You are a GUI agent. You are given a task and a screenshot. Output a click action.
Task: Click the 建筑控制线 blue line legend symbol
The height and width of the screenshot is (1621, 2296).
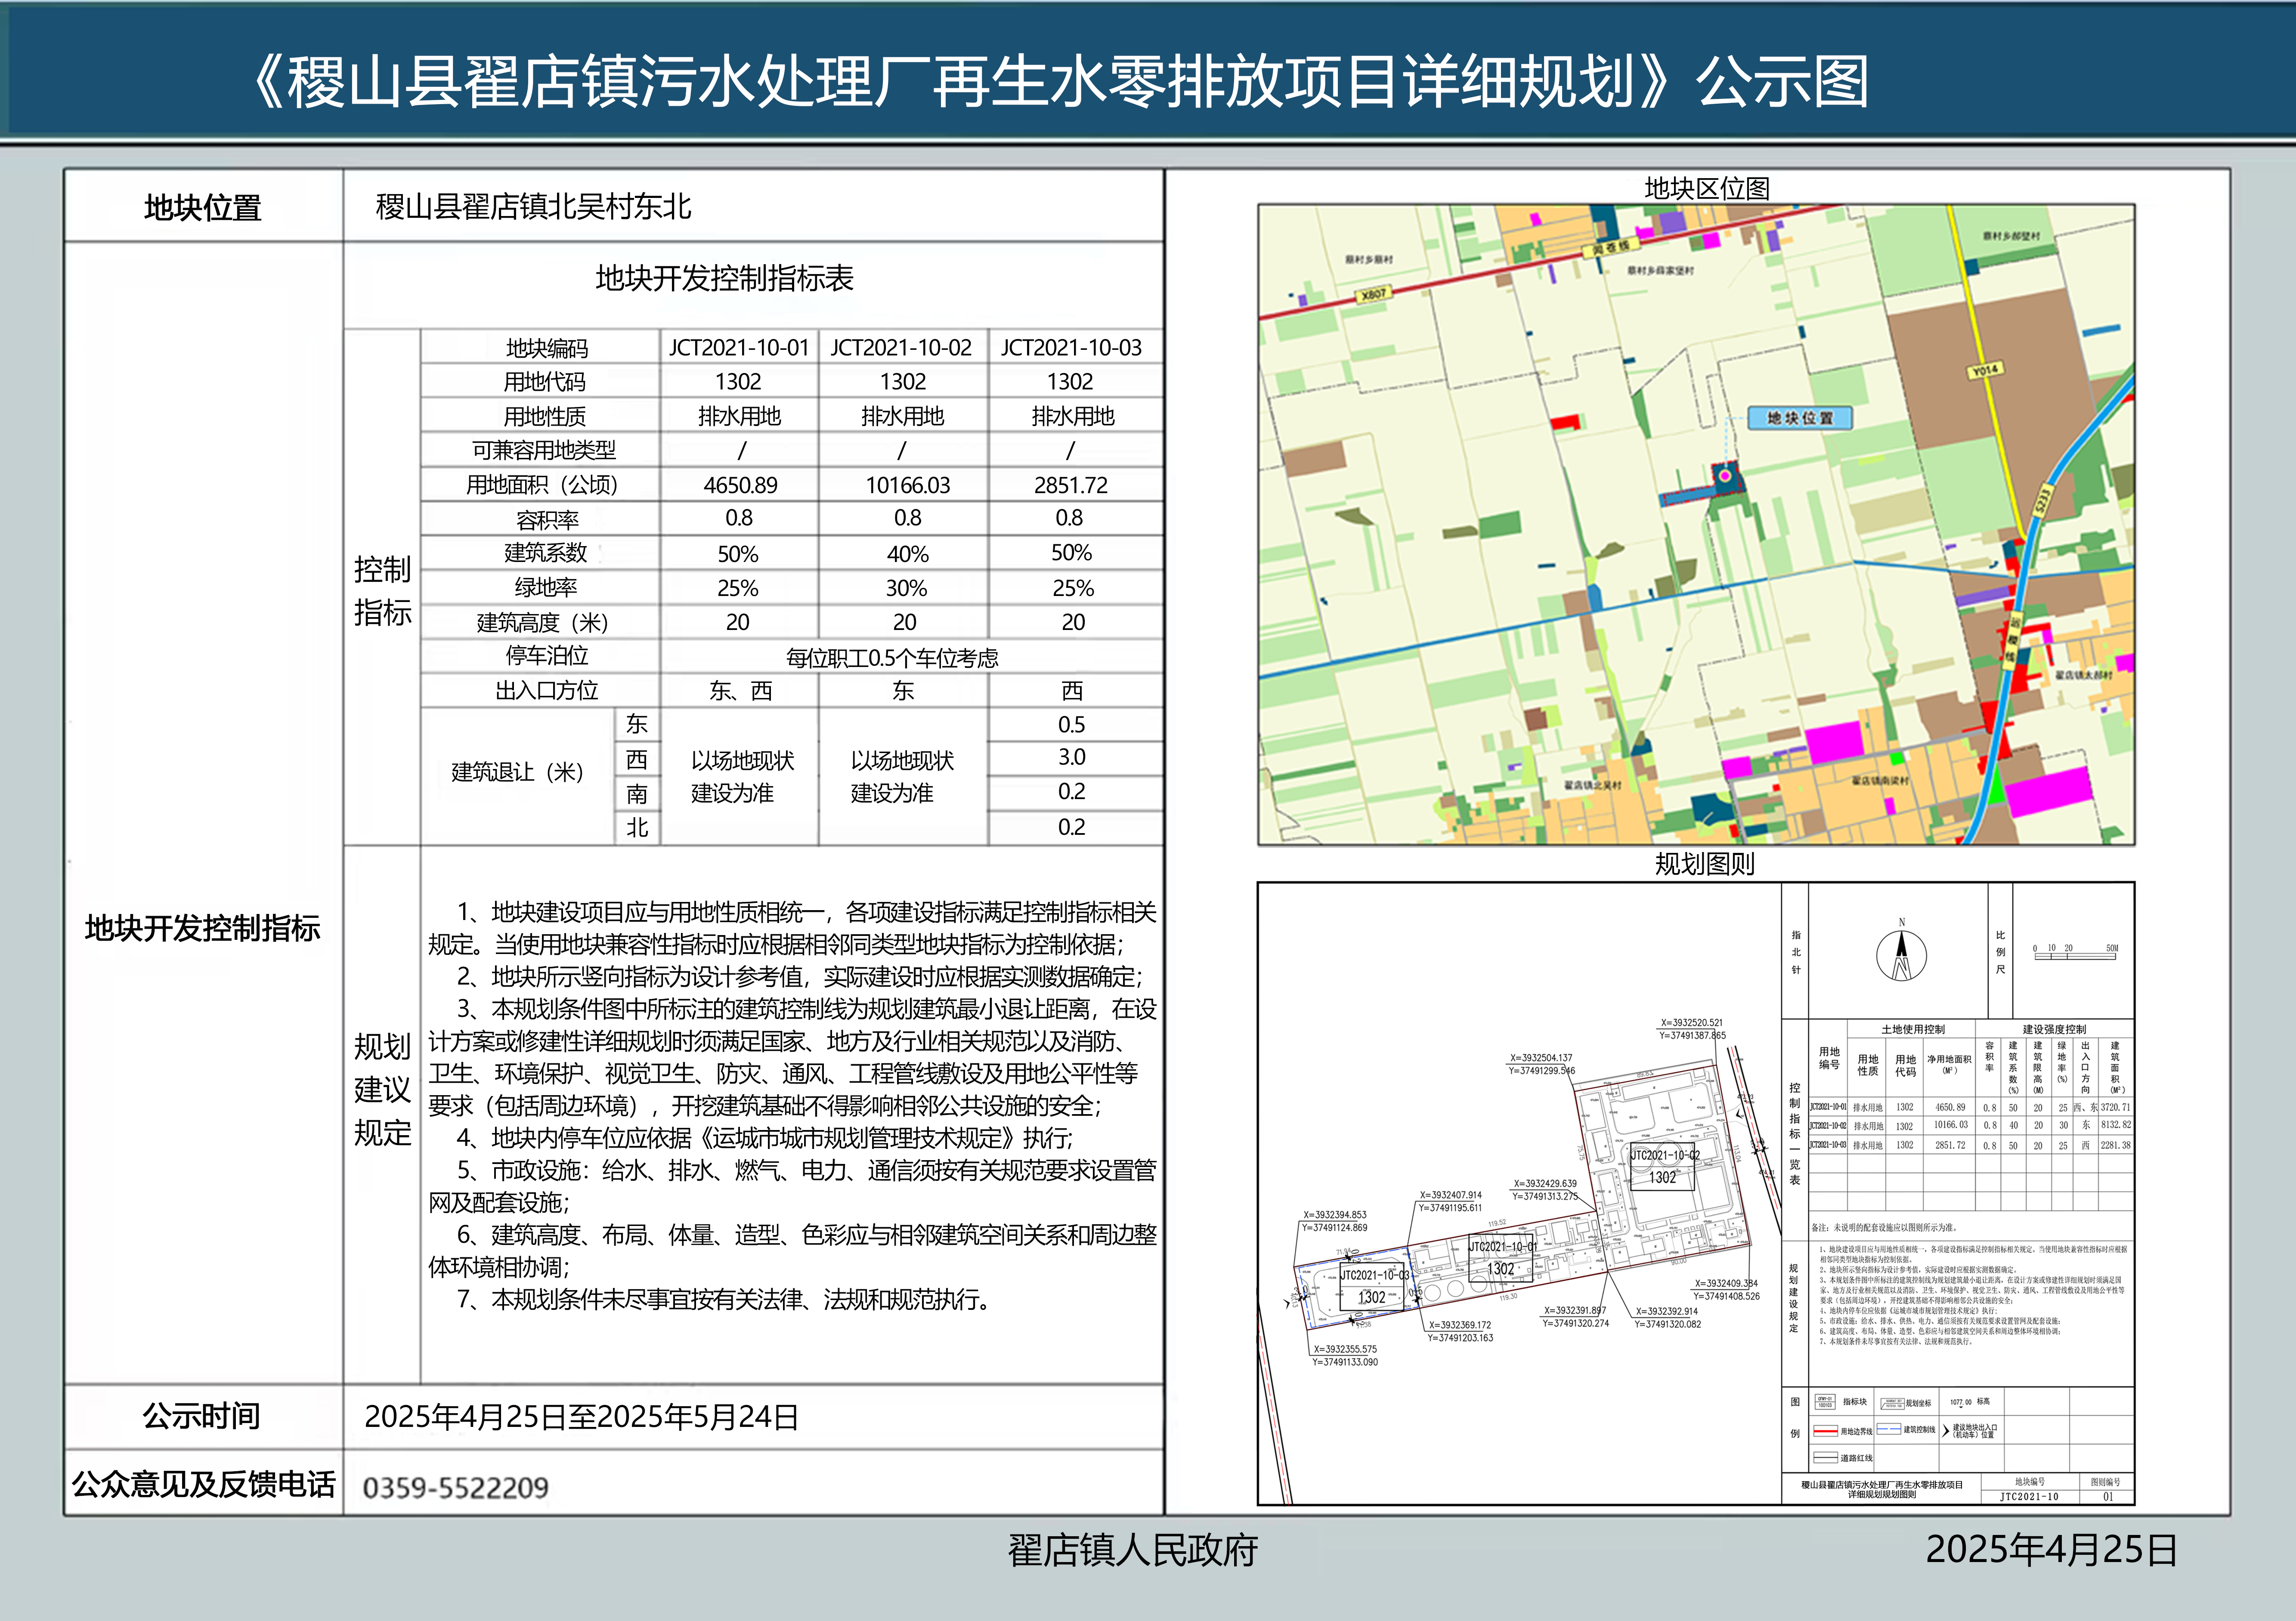pyautogui.click(x=1889, y=1429)
